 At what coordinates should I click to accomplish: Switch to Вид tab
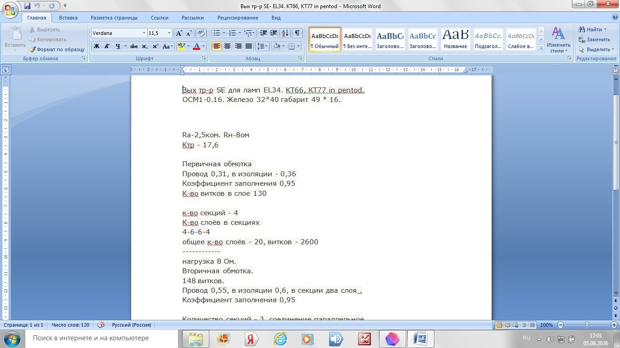tap(276, 18)
